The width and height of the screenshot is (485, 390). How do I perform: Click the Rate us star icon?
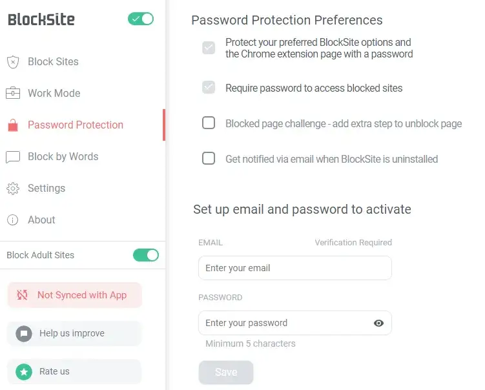click(x=24, y=372)
